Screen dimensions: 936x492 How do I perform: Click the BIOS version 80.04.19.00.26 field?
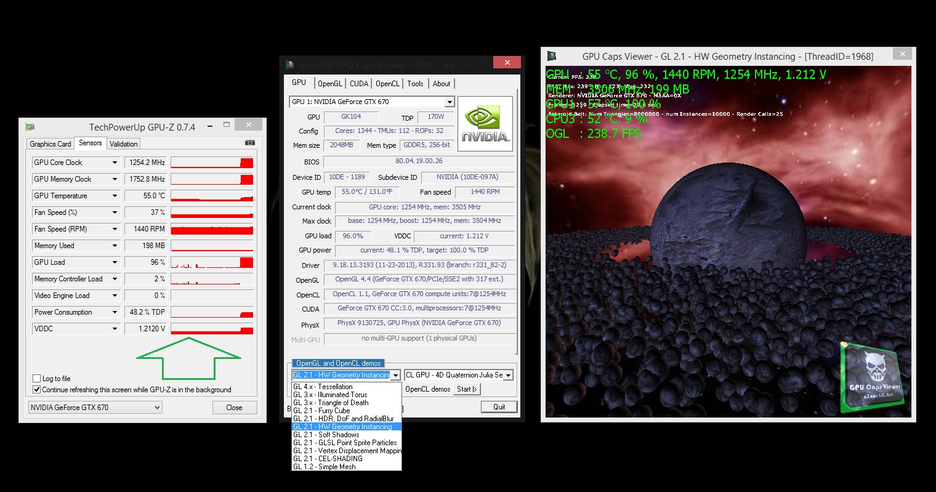coord(419,161)
